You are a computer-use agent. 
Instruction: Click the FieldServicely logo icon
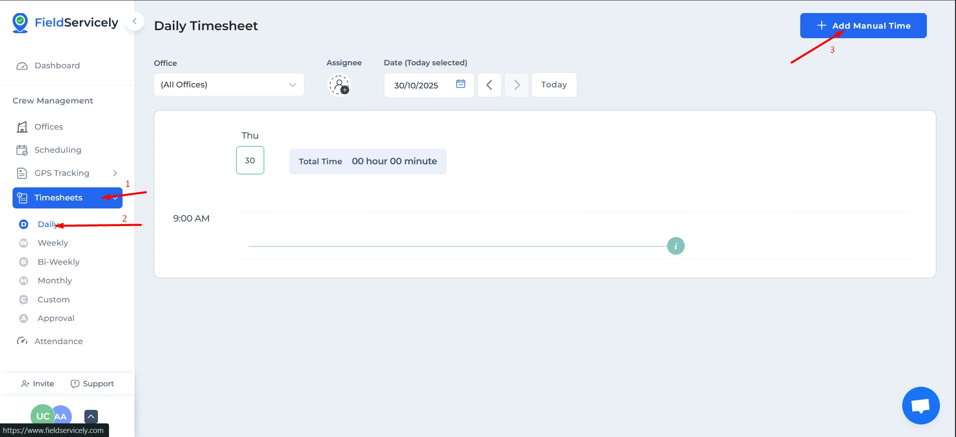pyautogui.click(x=20, y=23)
